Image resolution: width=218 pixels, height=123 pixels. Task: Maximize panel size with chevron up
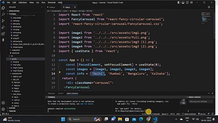point(209,93)
